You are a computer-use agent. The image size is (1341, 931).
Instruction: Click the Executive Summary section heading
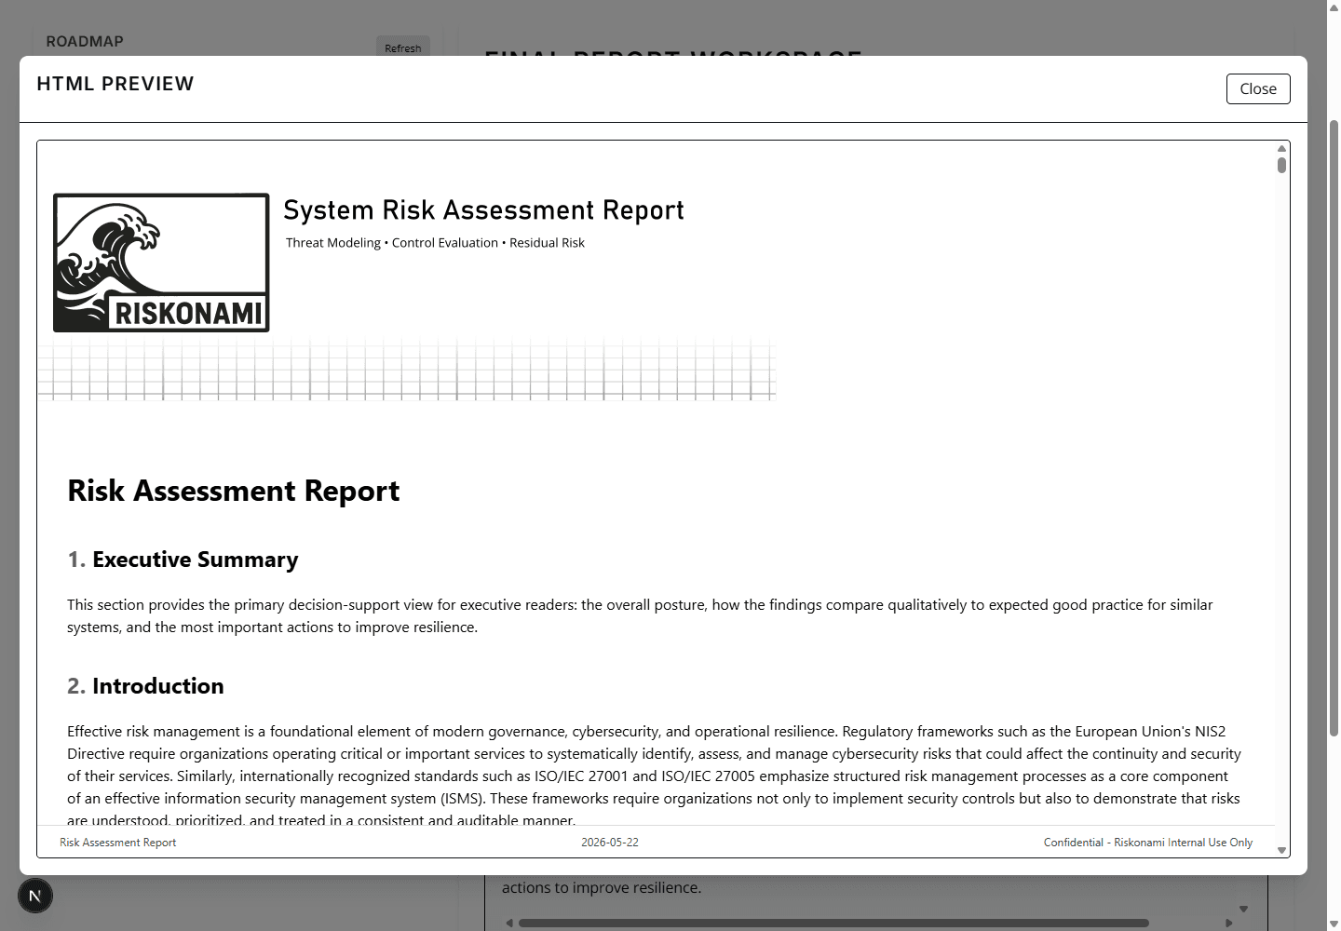pos(183,560)
